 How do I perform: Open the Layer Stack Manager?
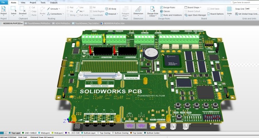pyautogui.click(x=195, y=15)
